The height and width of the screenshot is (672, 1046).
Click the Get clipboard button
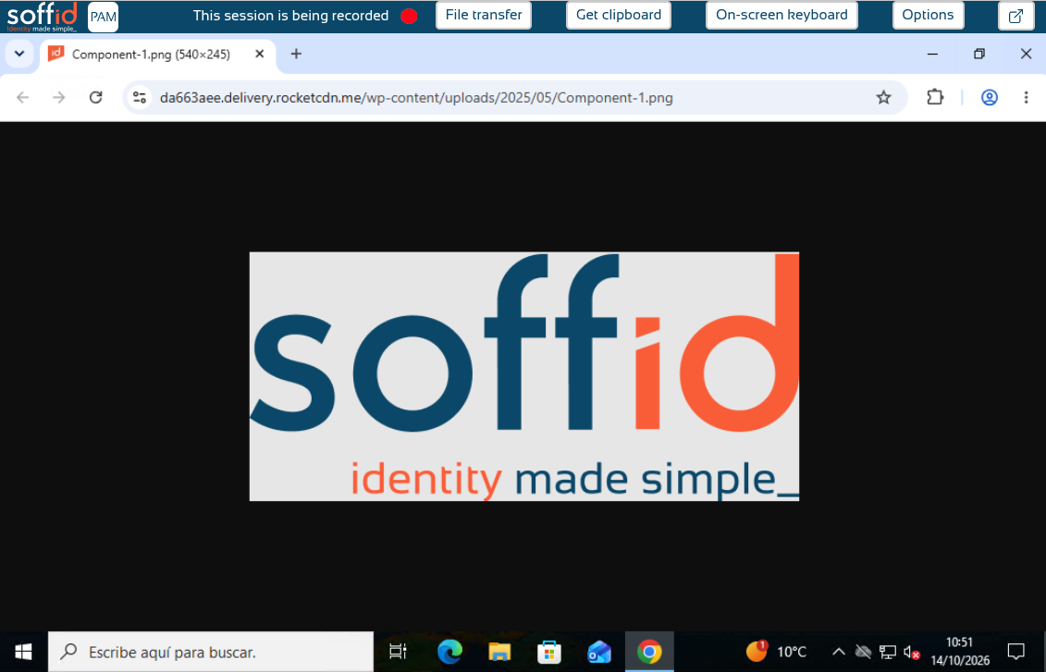pos(619,16)
